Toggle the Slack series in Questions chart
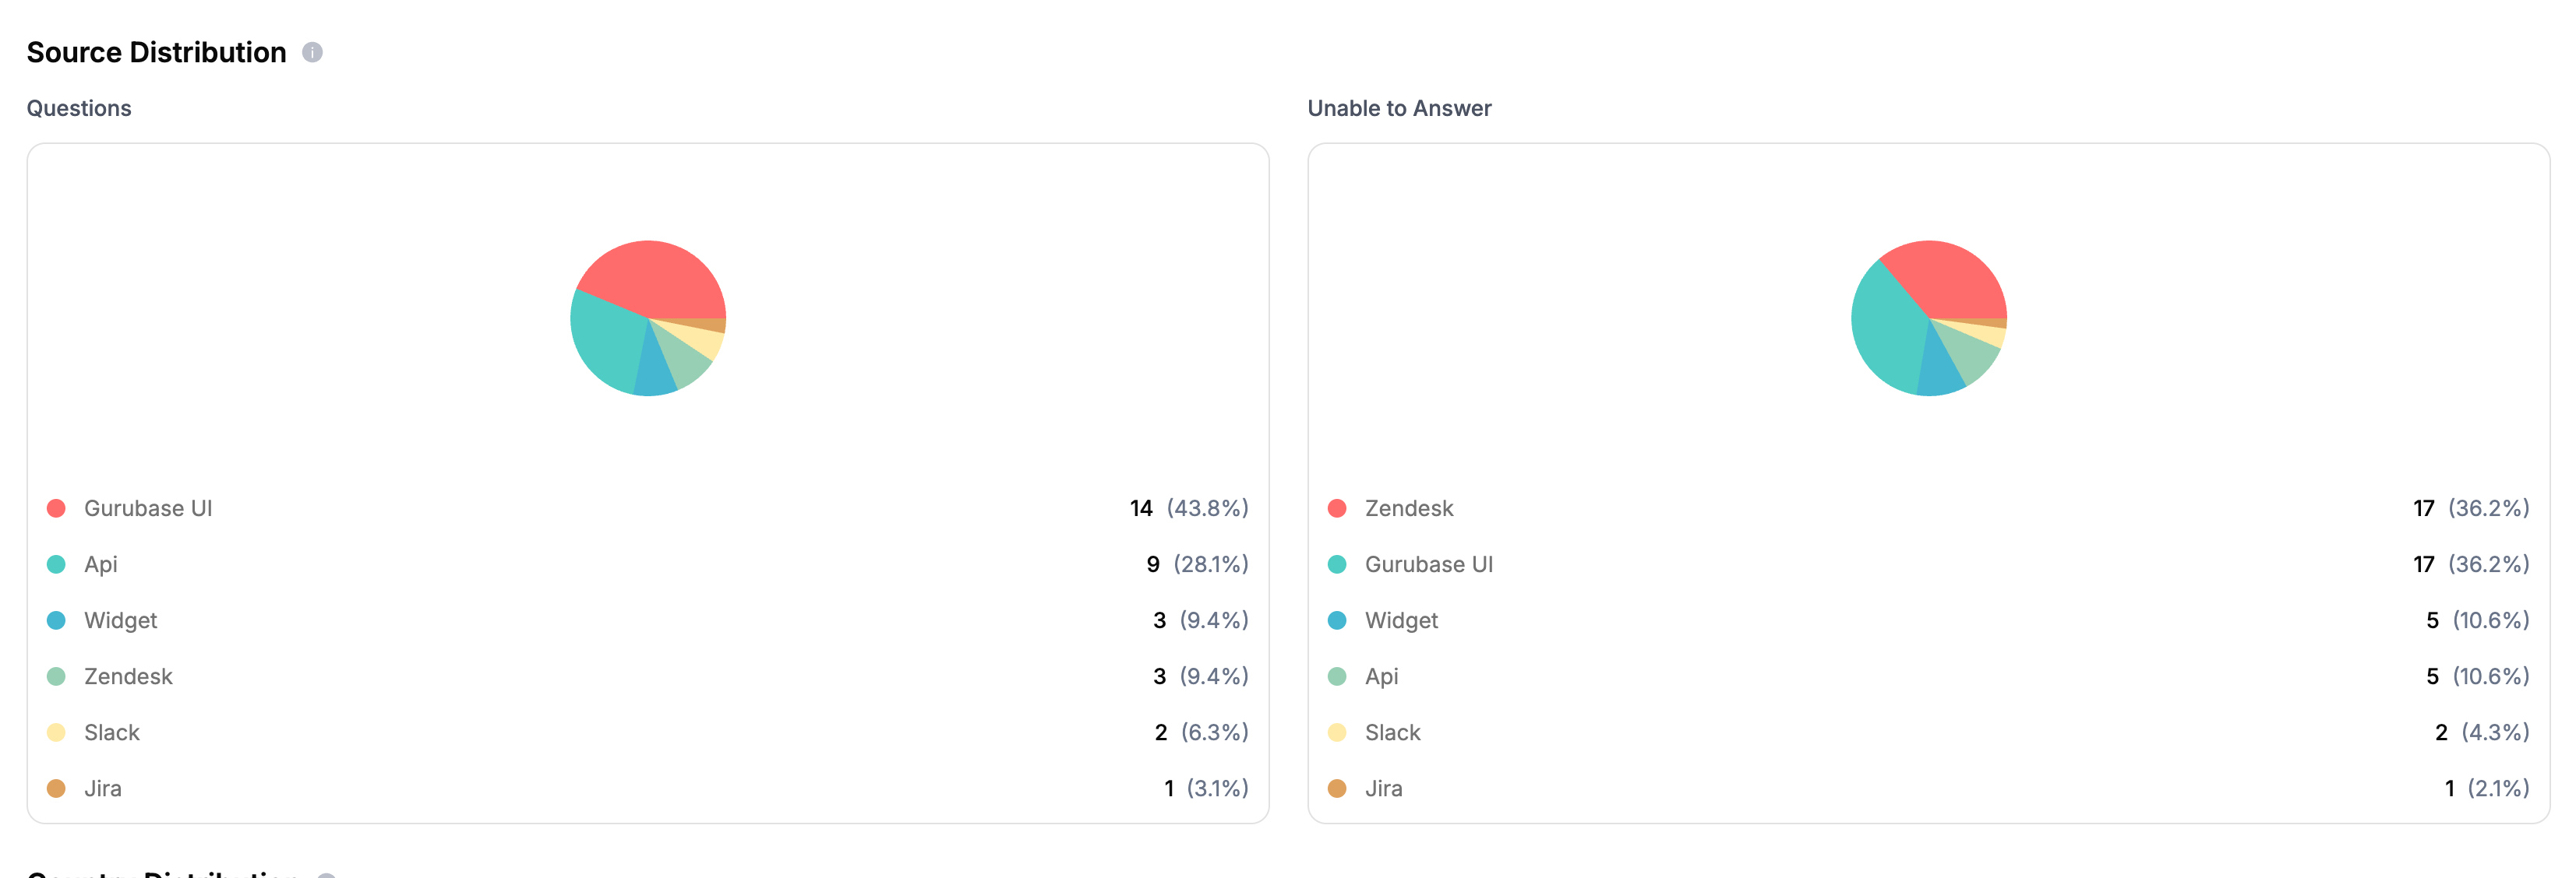This screenshot has height=878, width=2576. click(x=57, y=731)
